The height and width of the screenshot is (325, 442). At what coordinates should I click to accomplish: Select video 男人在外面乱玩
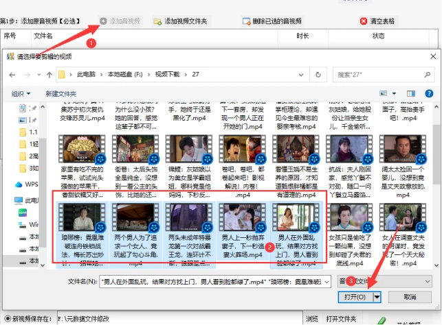pyautogui.click(x=296, y=234)
